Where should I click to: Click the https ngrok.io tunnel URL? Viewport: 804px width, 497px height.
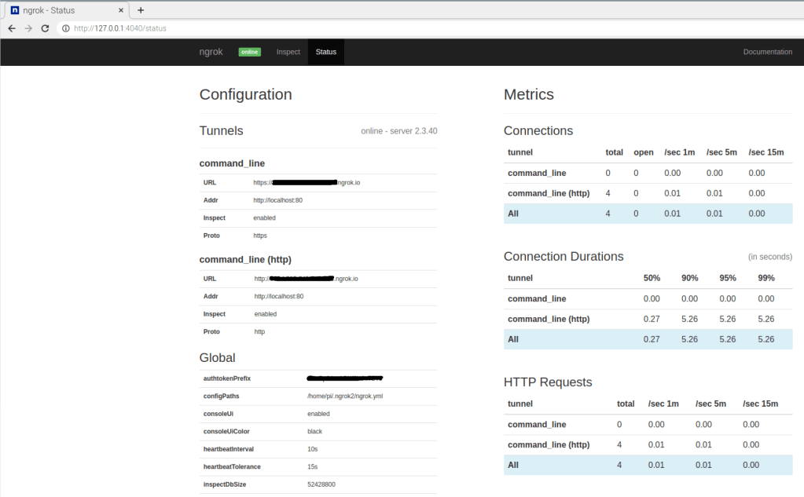307,183
